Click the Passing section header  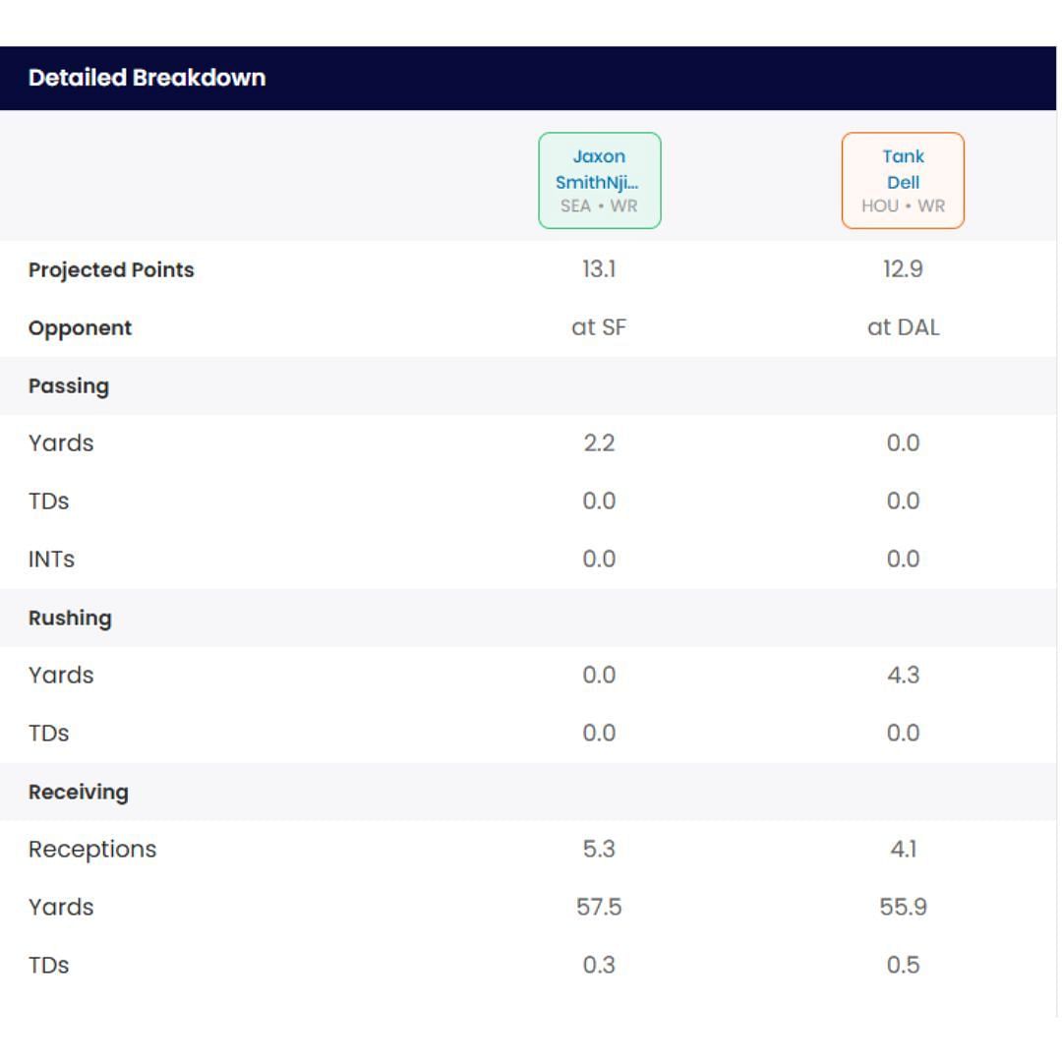click(x=69, y=385)
